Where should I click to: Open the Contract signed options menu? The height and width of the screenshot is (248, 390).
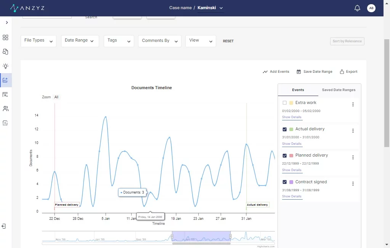353,184
